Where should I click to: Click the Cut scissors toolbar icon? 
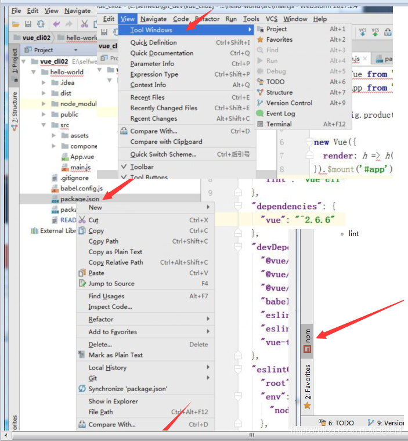(x=84, y=24)
